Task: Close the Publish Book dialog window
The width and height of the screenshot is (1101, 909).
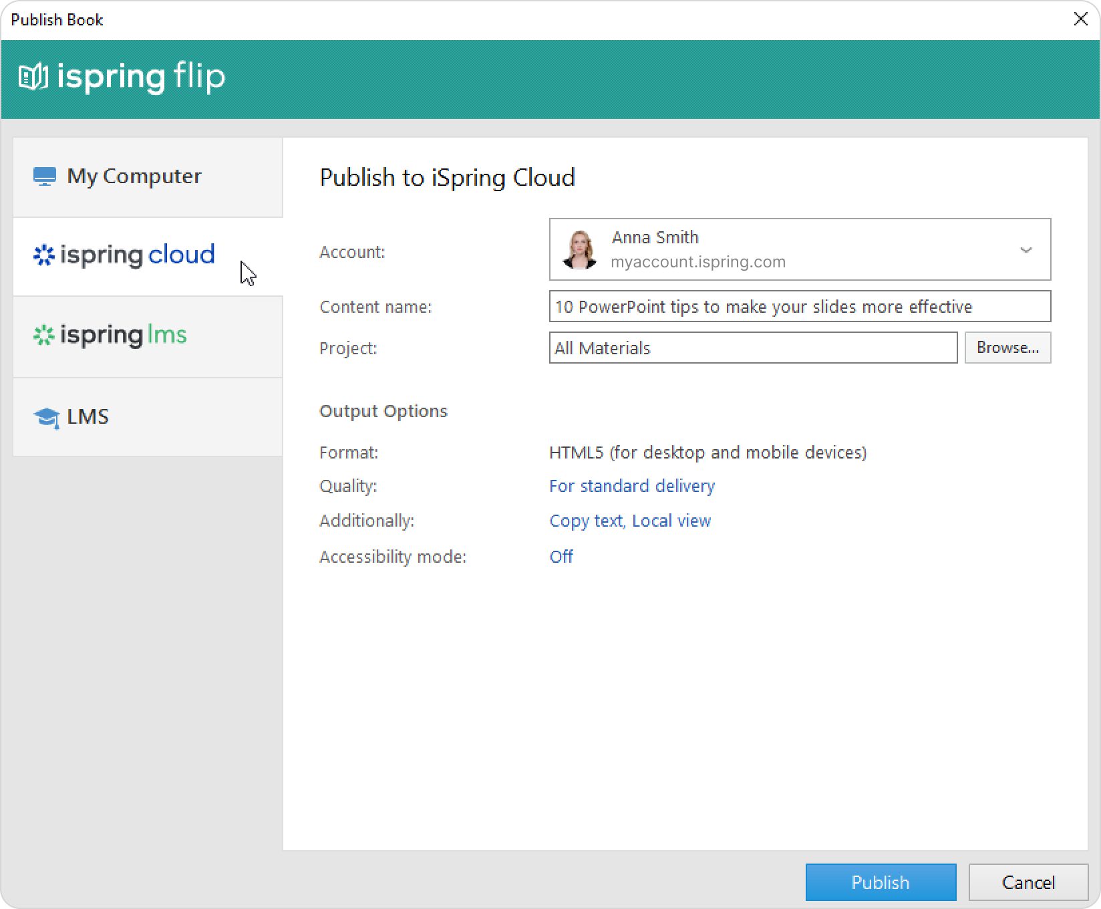Action: click(1080, 19)
